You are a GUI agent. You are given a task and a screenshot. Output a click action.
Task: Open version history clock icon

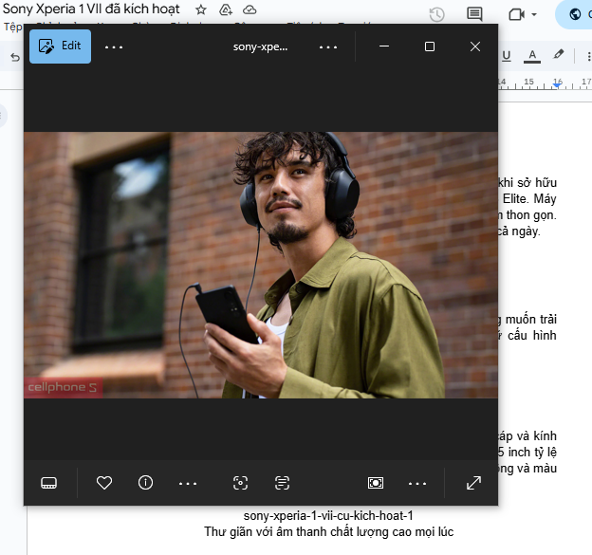coord(436,14)
